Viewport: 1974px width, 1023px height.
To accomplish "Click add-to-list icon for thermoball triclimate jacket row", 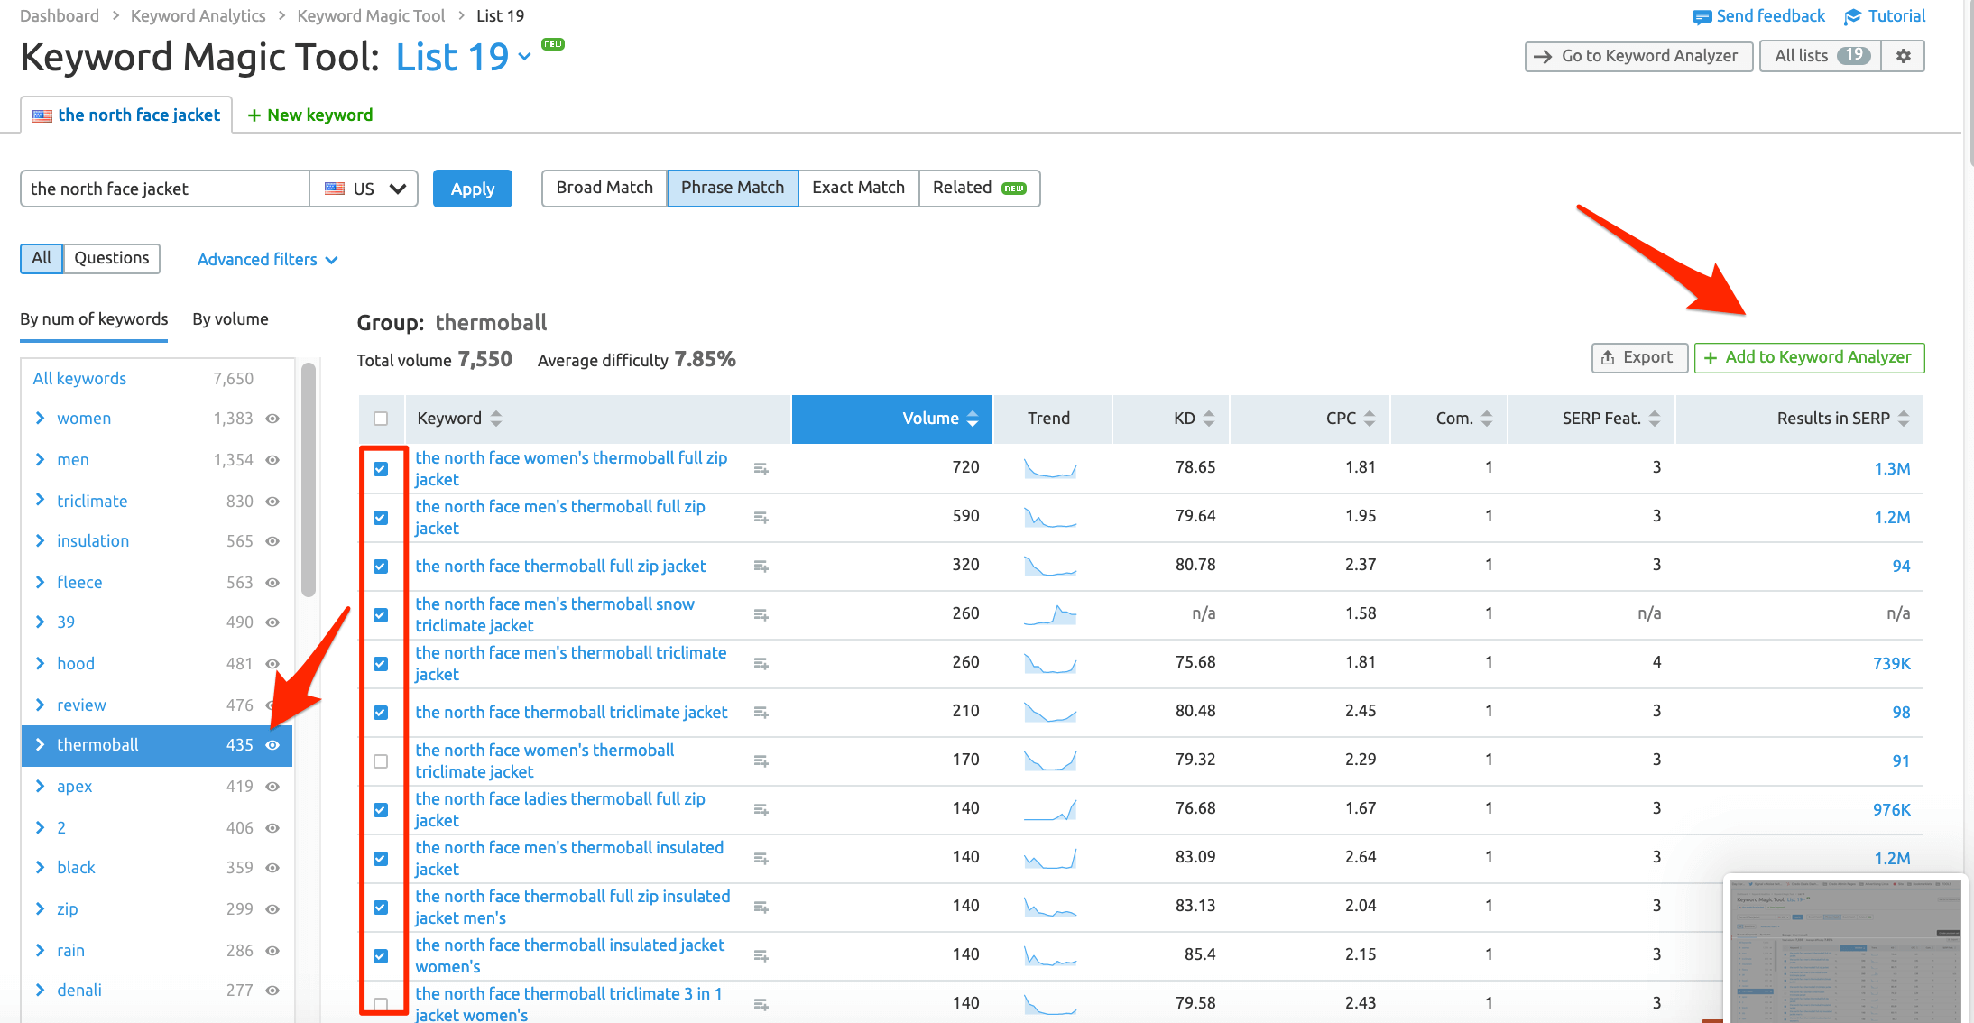I will (x=761, y=713).
